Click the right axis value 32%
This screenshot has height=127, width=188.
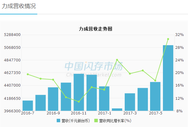[x=179, y=35]
